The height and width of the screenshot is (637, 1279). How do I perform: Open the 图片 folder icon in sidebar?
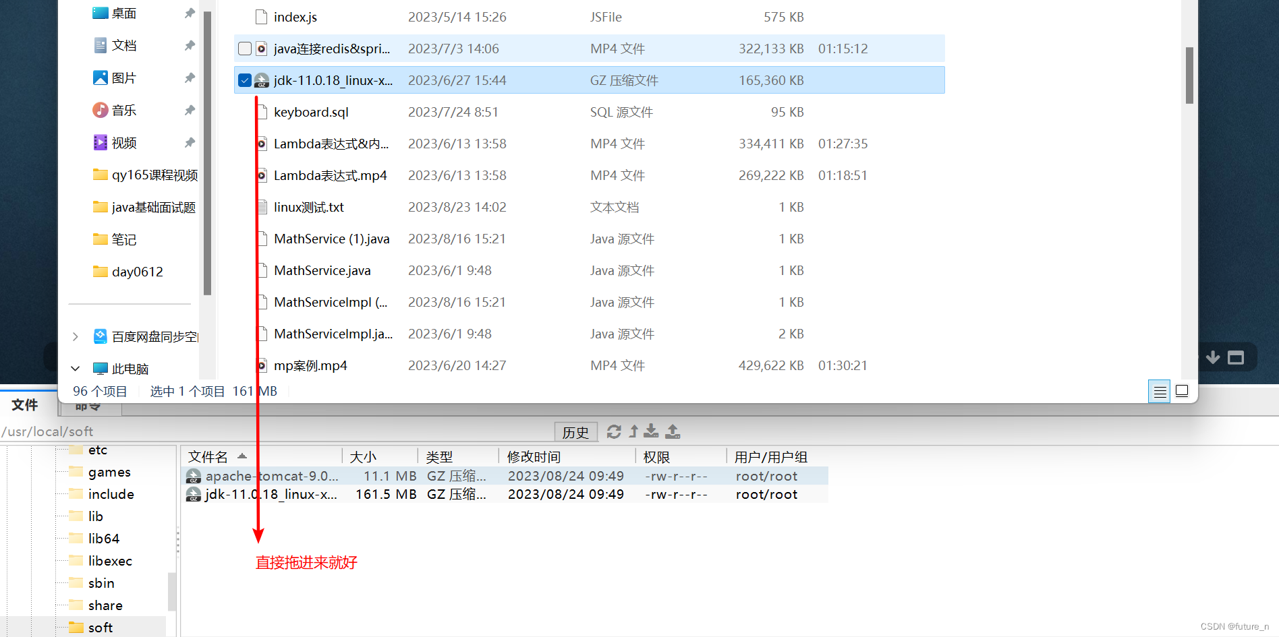pos(101,78)
